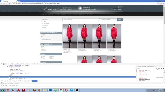Open the Profiles DevTools tab
The width and height of the screenshot is (165, 92).
pyautogui.click(x=34, y=64)
